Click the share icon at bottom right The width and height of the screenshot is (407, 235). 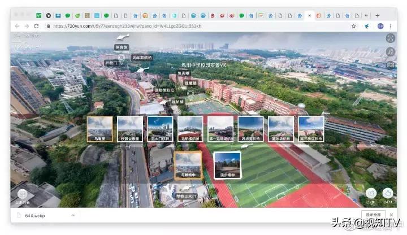point(370,193)
